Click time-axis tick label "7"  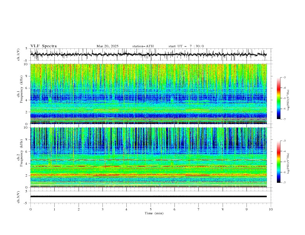click(199, 209)
